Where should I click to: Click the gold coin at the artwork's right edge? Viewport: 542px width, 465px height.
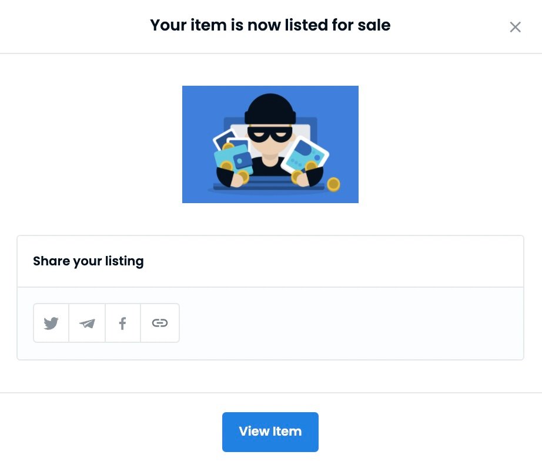(333, 184)
